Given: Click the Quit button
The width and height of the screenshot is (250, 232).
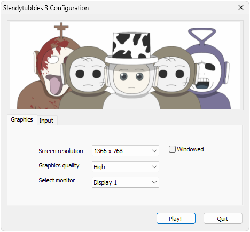Looking at the screenshot, I should coord(223,218).
